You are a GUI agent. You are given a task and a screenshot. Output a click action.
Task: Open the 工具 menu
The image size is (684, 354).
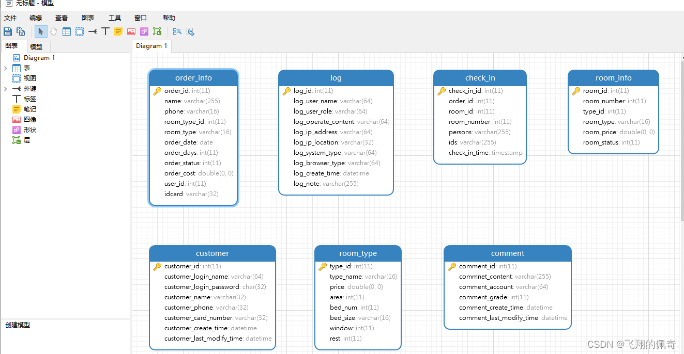[115, 18]
